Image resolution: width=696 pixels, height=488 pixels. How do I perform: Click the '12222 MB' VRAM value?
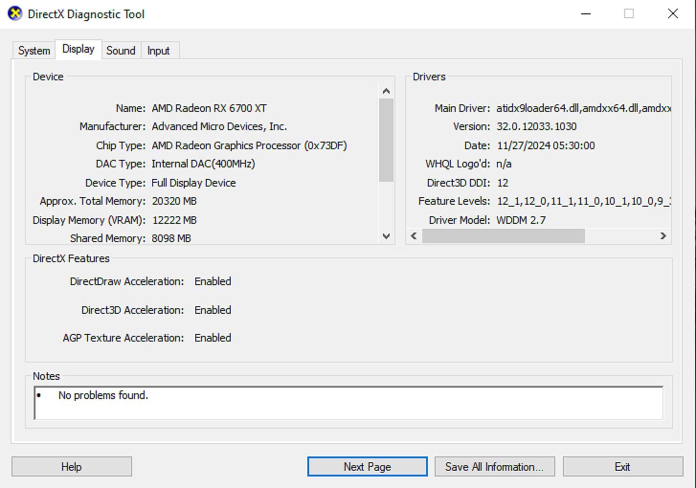(174, 220)
